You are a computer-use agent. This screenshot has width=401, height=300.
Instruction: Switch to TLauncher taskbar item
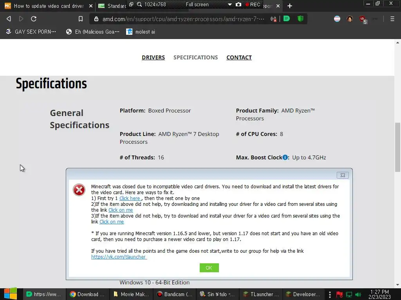coord(261,294)
